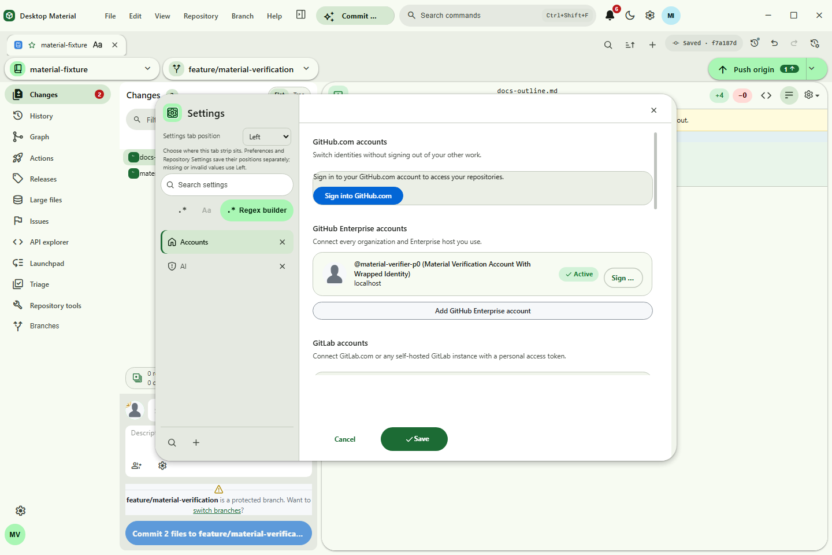Screen dimensions: 832x555
Task: Click Add GitHub Enterprise account
Action: coord(482,311)
